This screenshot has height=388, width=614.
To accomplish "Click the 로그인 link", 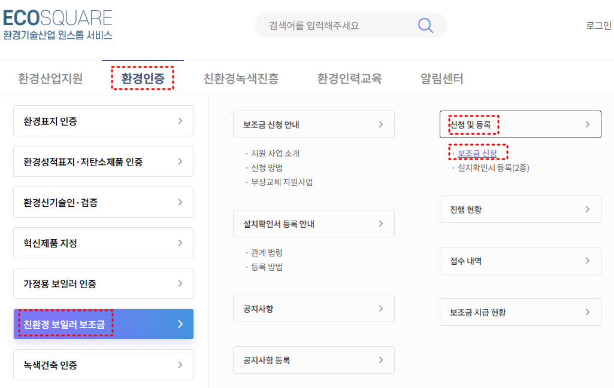I will (598, 25).
